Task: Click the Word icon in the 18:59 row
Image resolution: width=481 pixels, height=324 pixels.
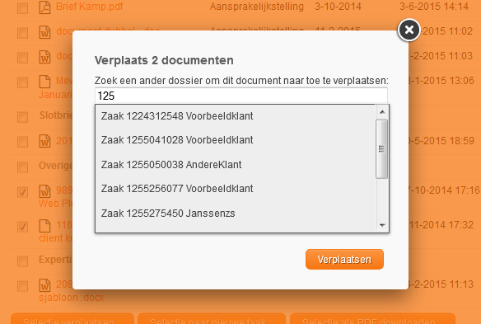Action: (x=44, y=141)
